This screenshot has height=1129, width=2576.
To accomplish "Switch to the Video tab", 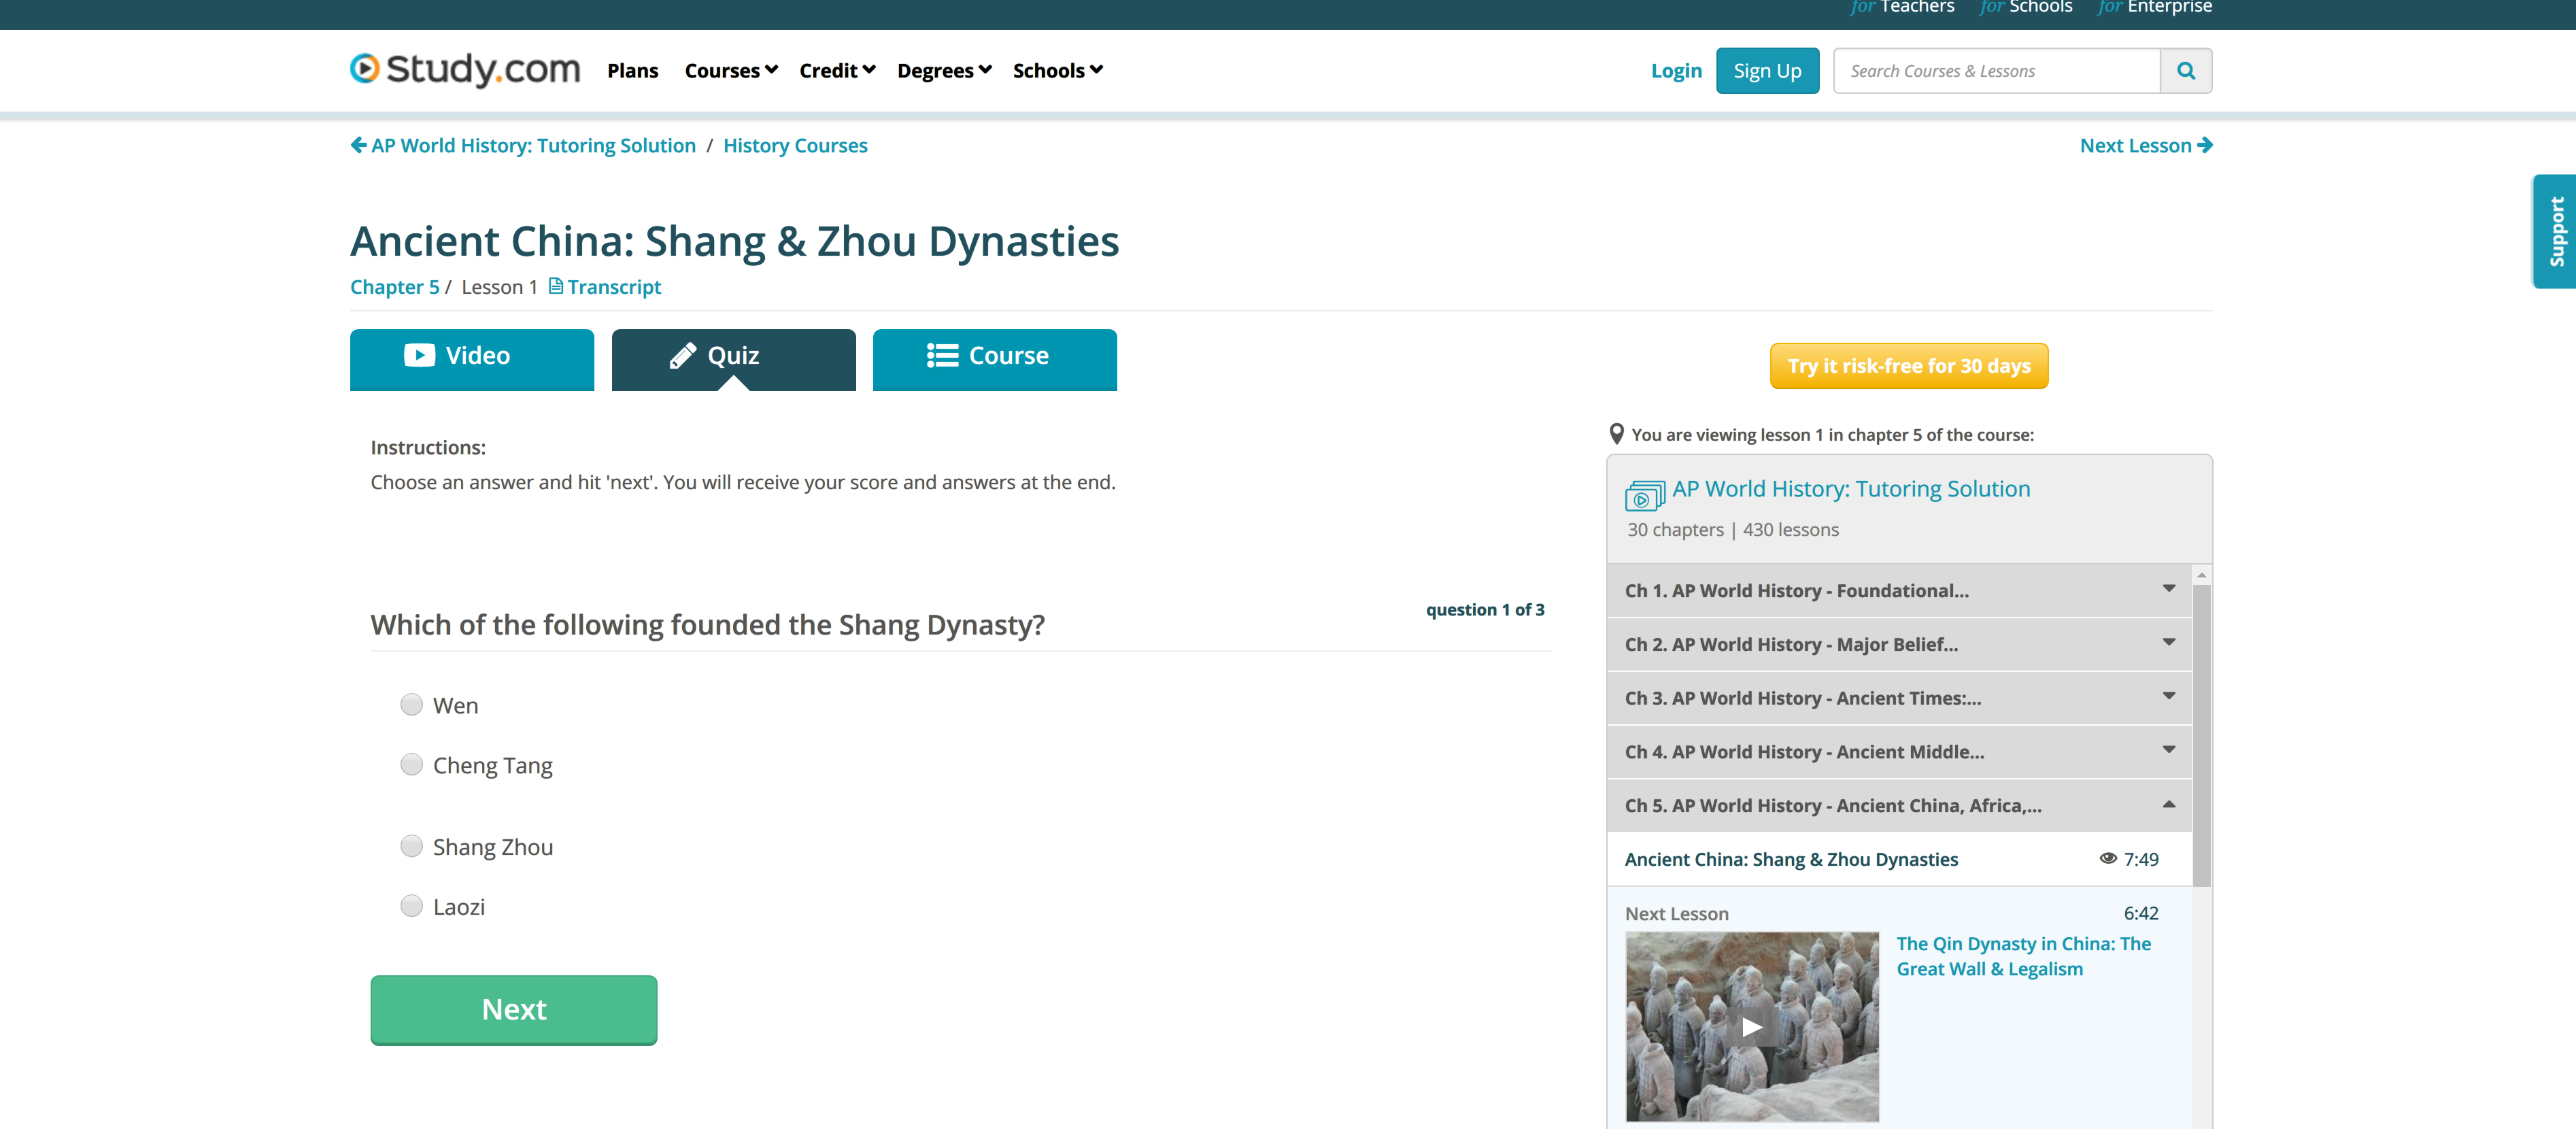I will click(x=471, y=357).
